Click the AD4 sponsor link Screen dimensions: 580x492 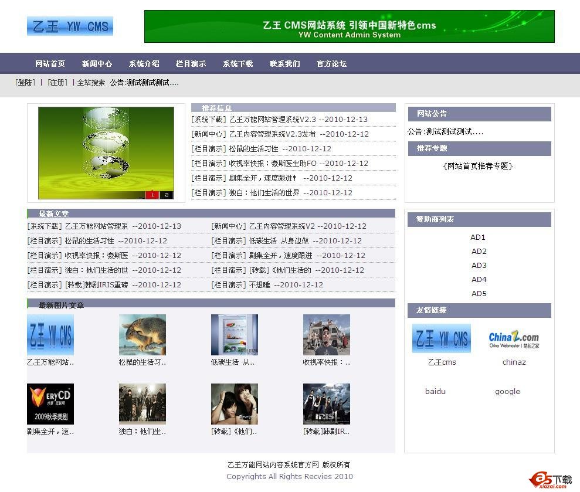pyautogui.click(x=479, y=279)
